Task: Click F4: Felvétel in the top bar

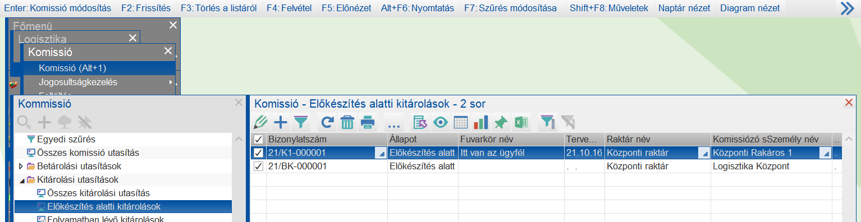Action: 288,8
